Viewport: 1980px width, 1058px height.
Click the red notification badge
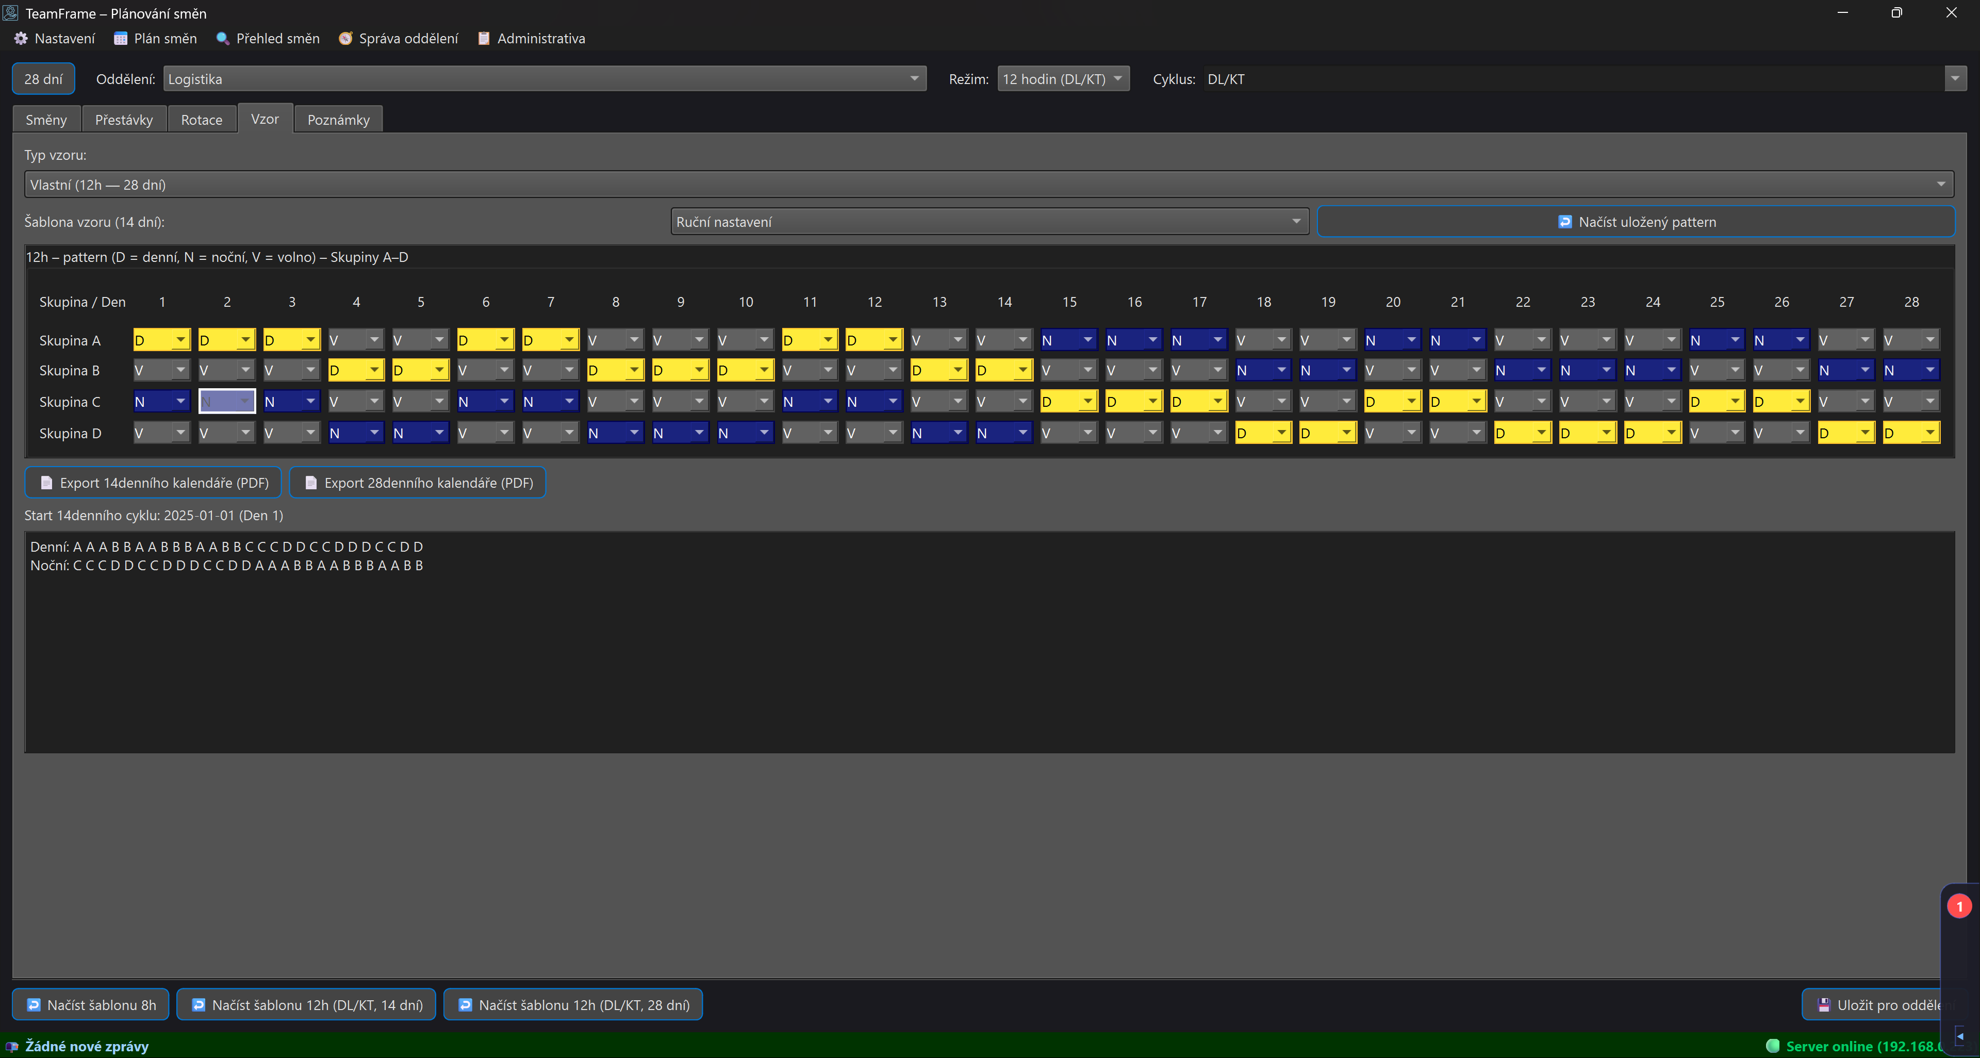point(1959,906)
